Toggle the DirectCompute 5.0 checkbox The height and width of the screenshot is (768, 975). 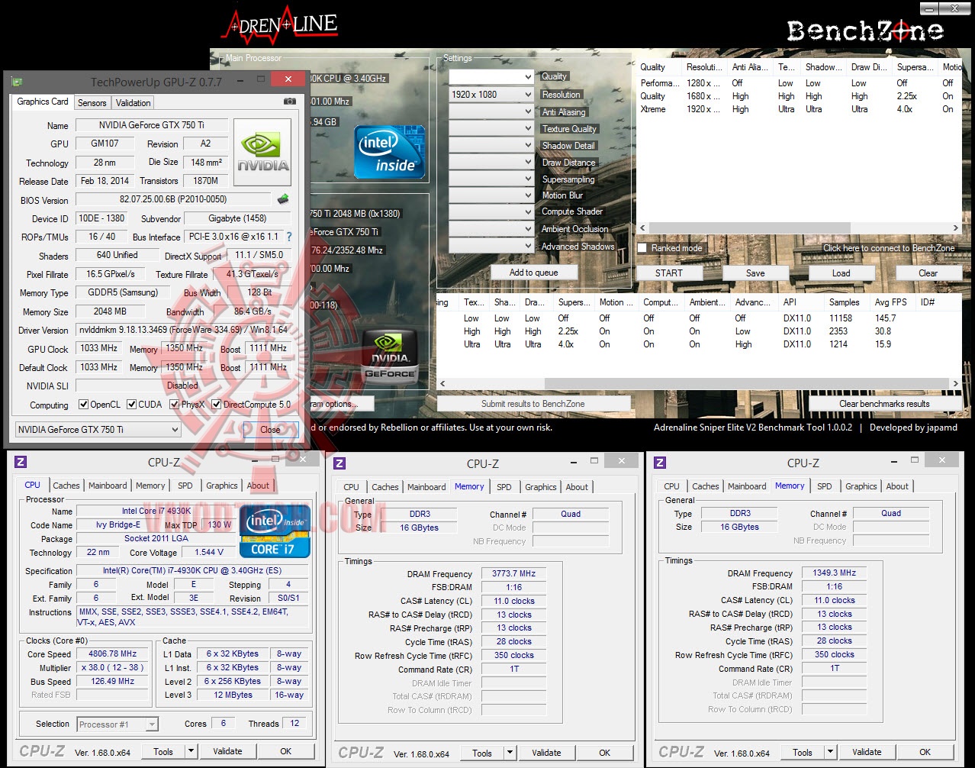pos(217,405)
